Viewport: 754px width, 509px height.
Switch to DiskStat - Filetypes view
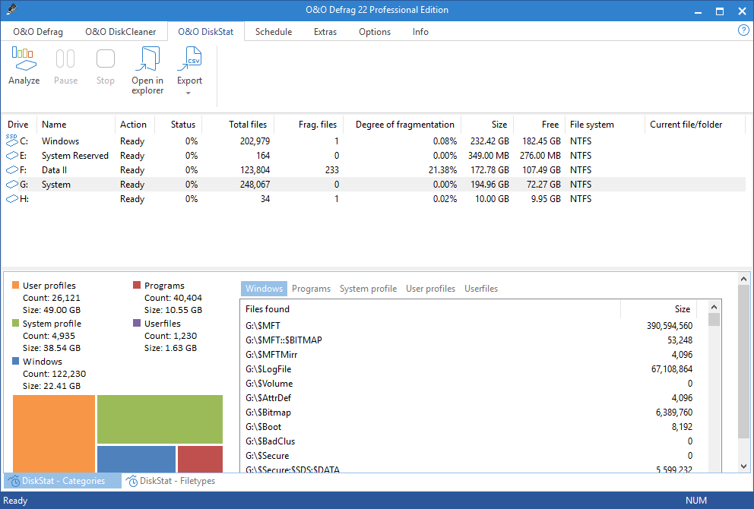(x=171, y=481)
